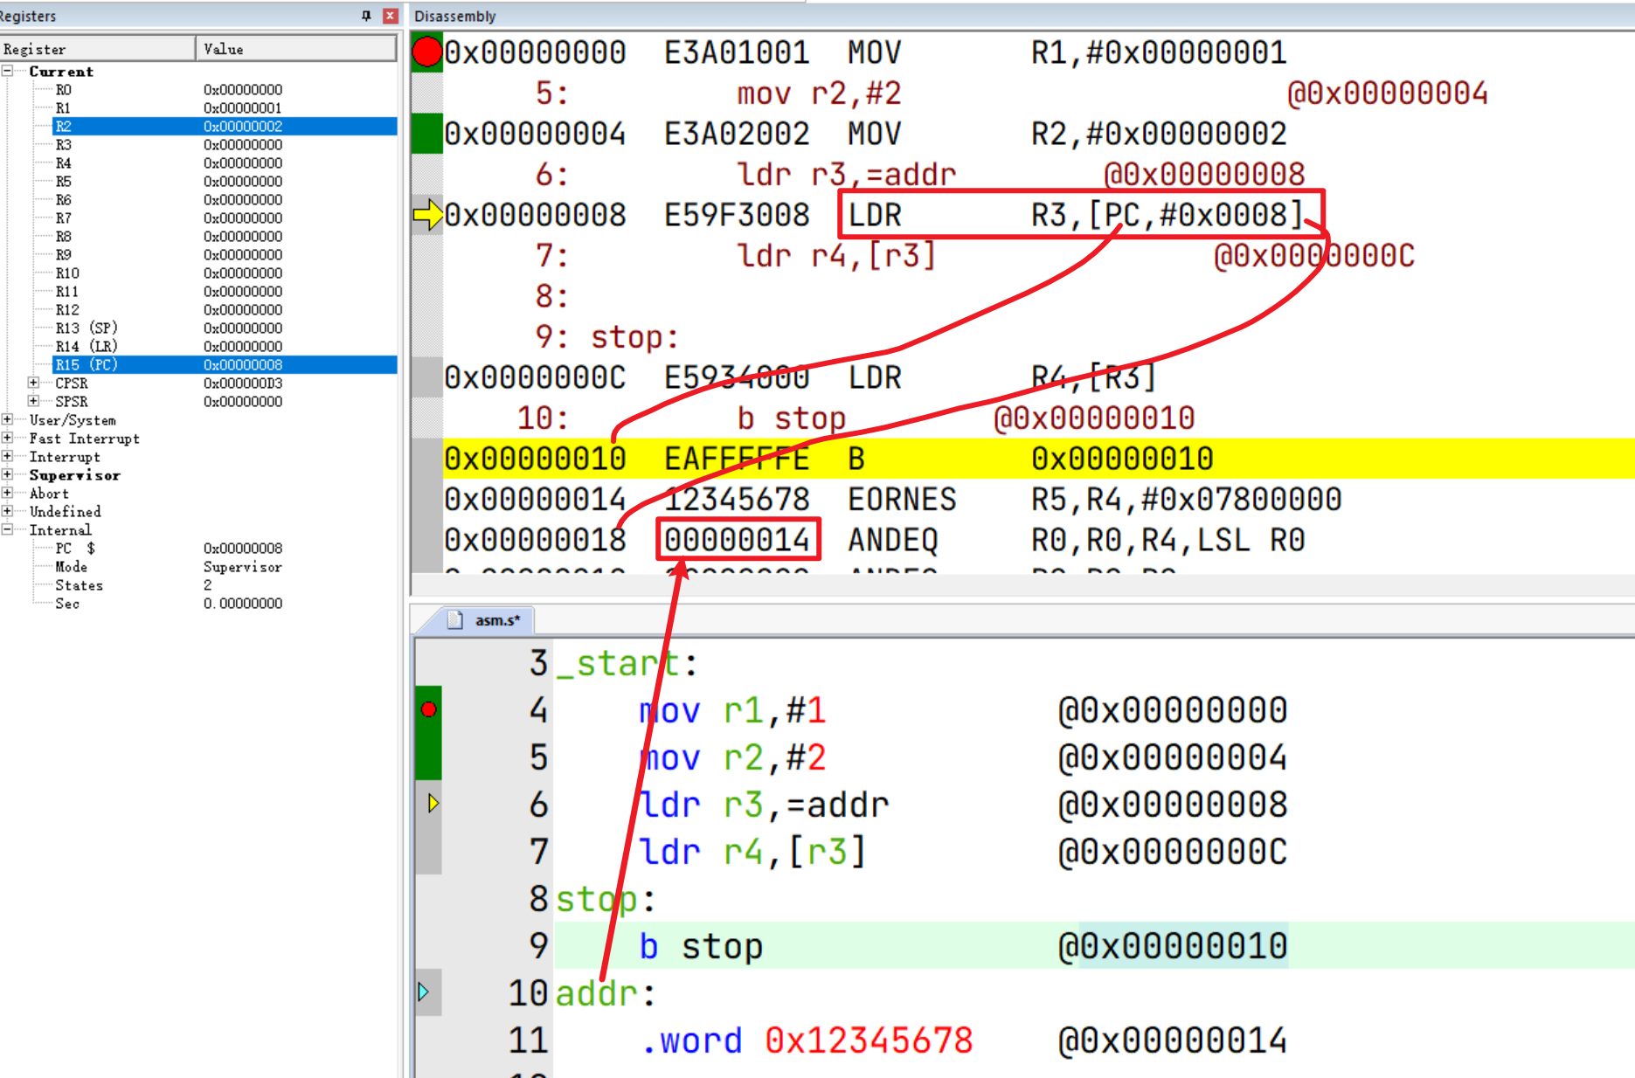This screenshot has height=1078, width=1635.
Task: Click the highlighted branch line at 0x00000010
Action: coord(1039,459)
